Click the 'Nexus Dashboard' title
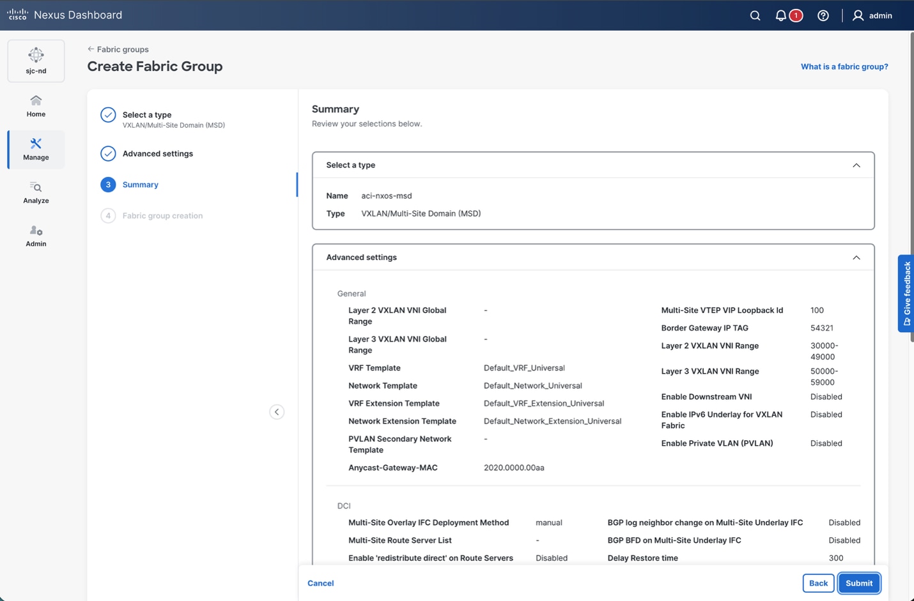Image resolution: width=914 pixels, height=601 pixels. [x=78, y=15]
